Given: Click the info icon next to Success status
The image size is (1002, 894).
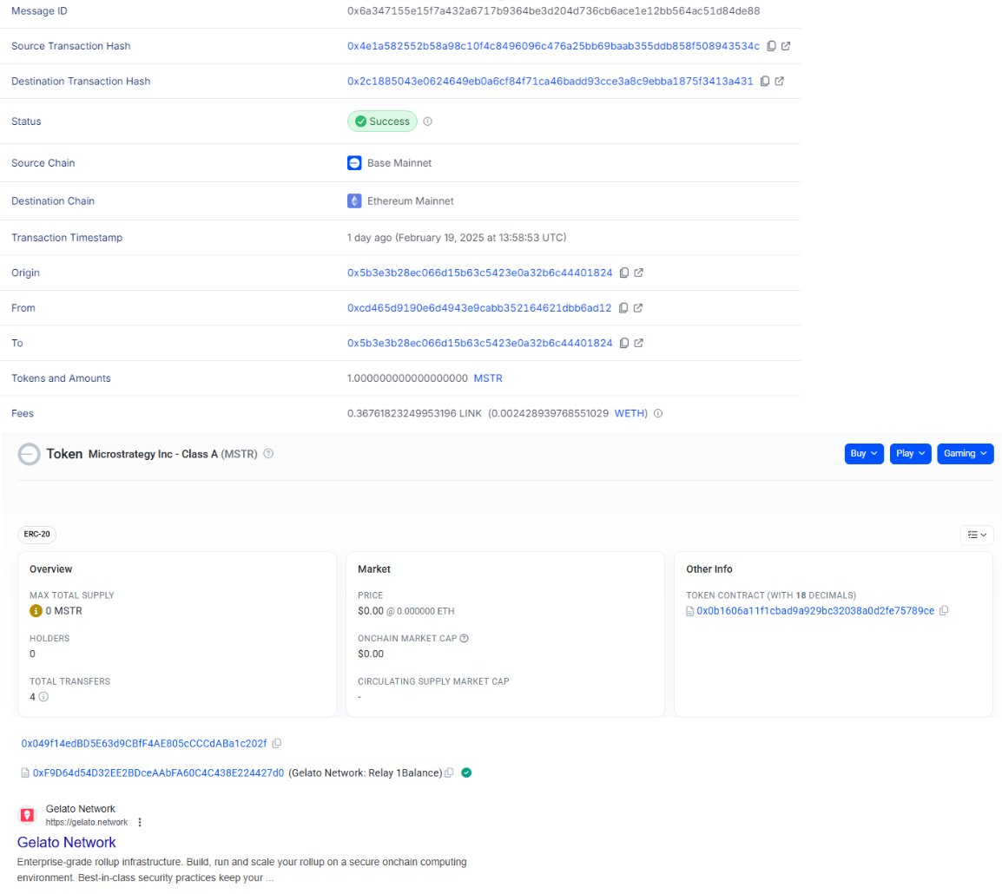Looking at the screenshot, I should pos(428,122).
